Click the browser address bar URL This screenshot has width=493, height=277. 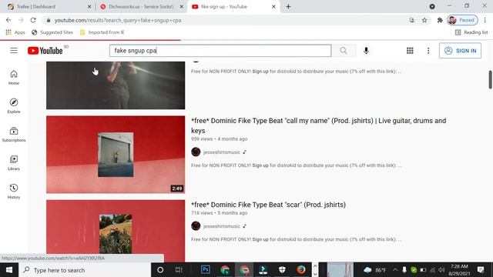pos(118,20)
